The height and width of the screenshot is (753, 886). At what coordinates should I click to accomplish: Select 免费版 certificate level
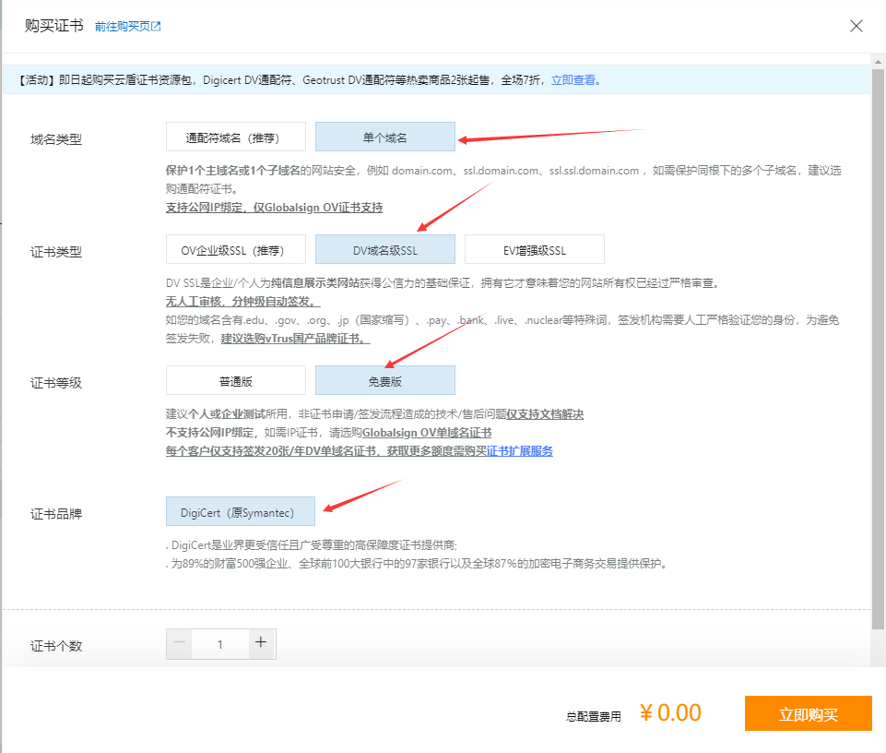point(384,381)
